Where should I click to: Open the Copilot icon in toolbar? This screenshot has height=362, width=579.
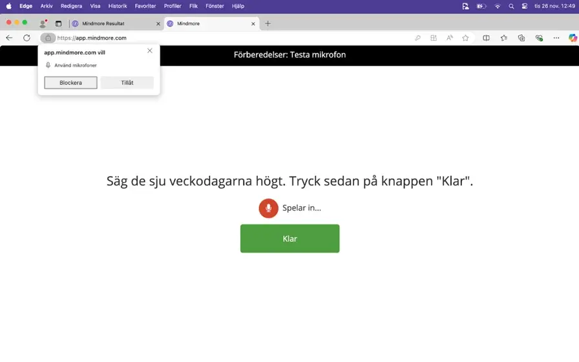(573, 38)
